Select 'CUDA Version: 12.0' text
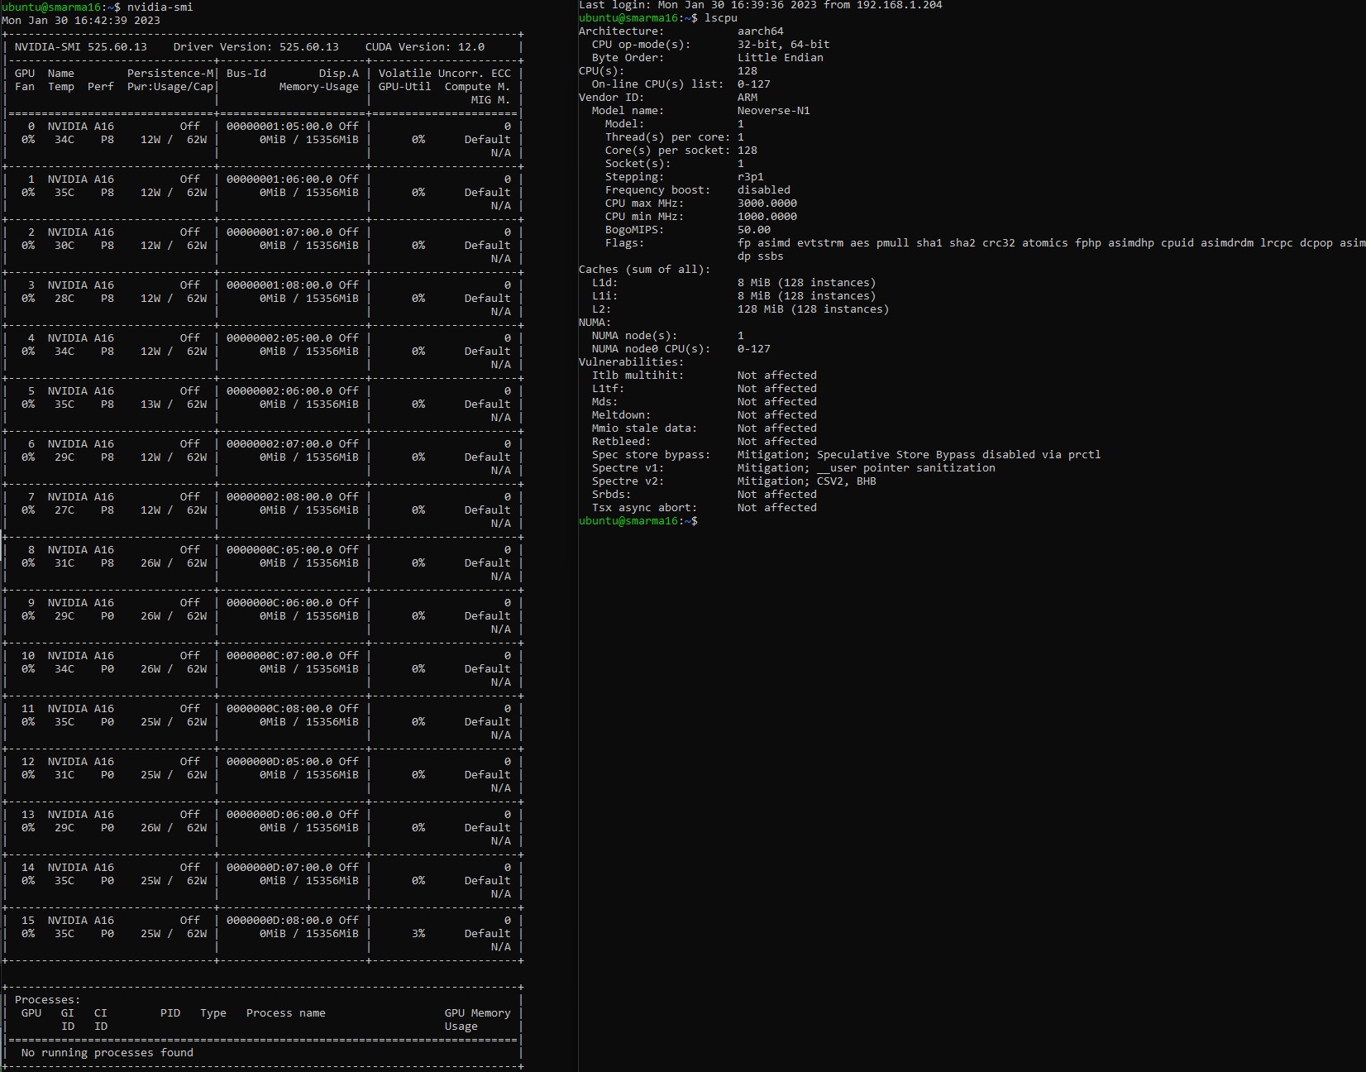 tap(425, 46)
